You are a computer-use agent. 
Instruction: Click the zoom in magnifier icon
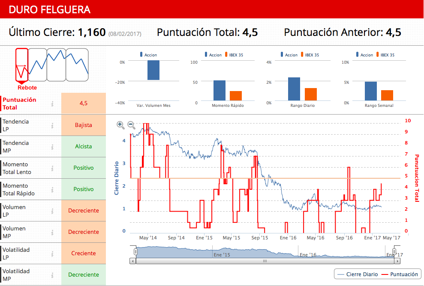[120, 125]
